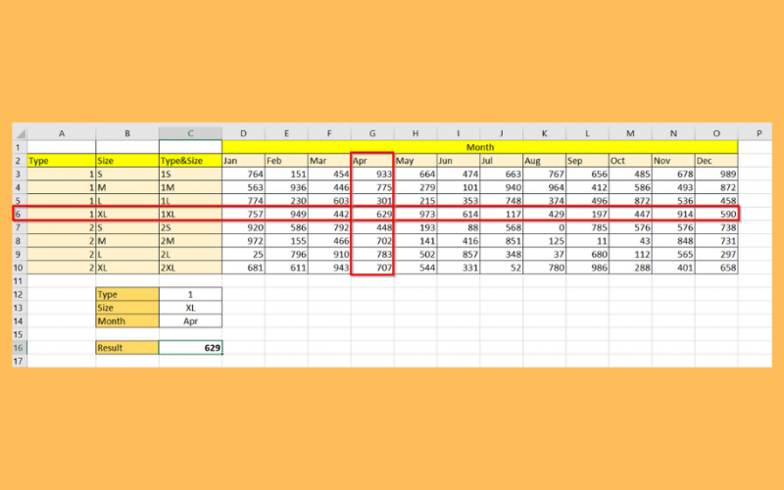
Task: Select row 6 header
Action: pos(20,213)
